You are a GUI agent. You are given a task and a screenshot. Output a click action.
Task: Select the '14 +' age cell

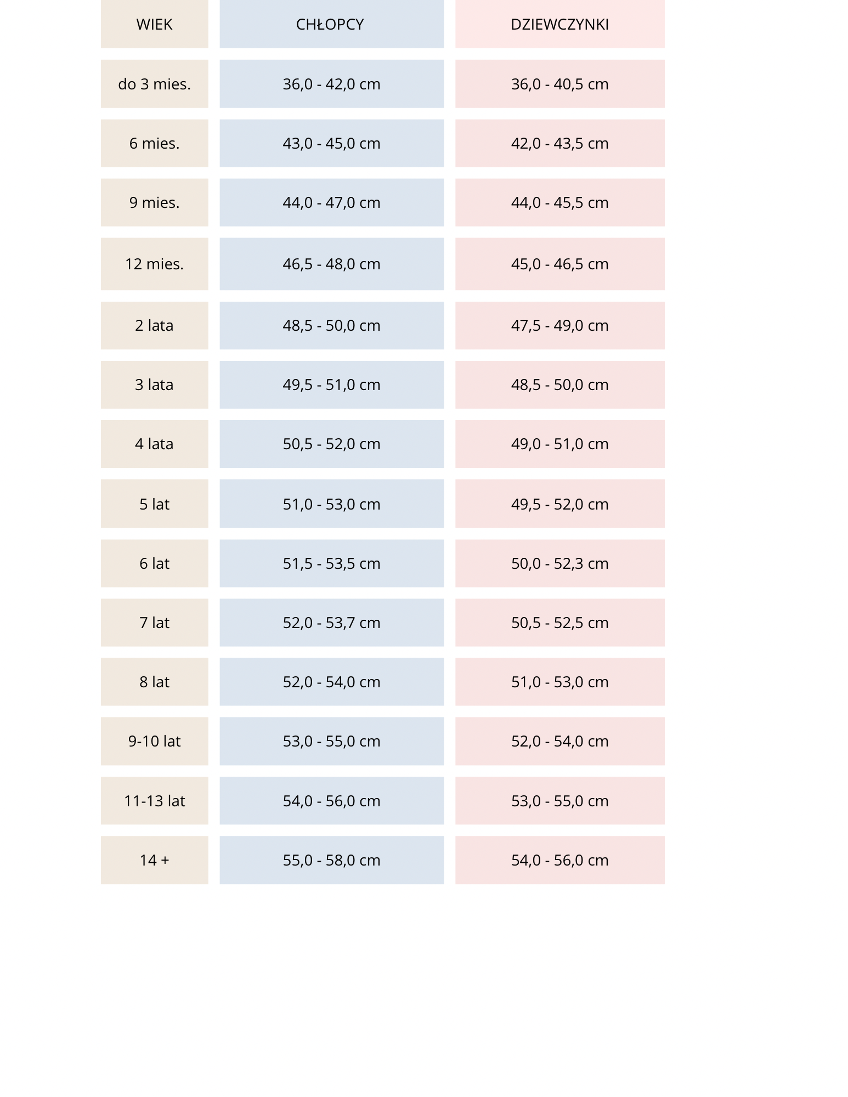coord(154,860)
